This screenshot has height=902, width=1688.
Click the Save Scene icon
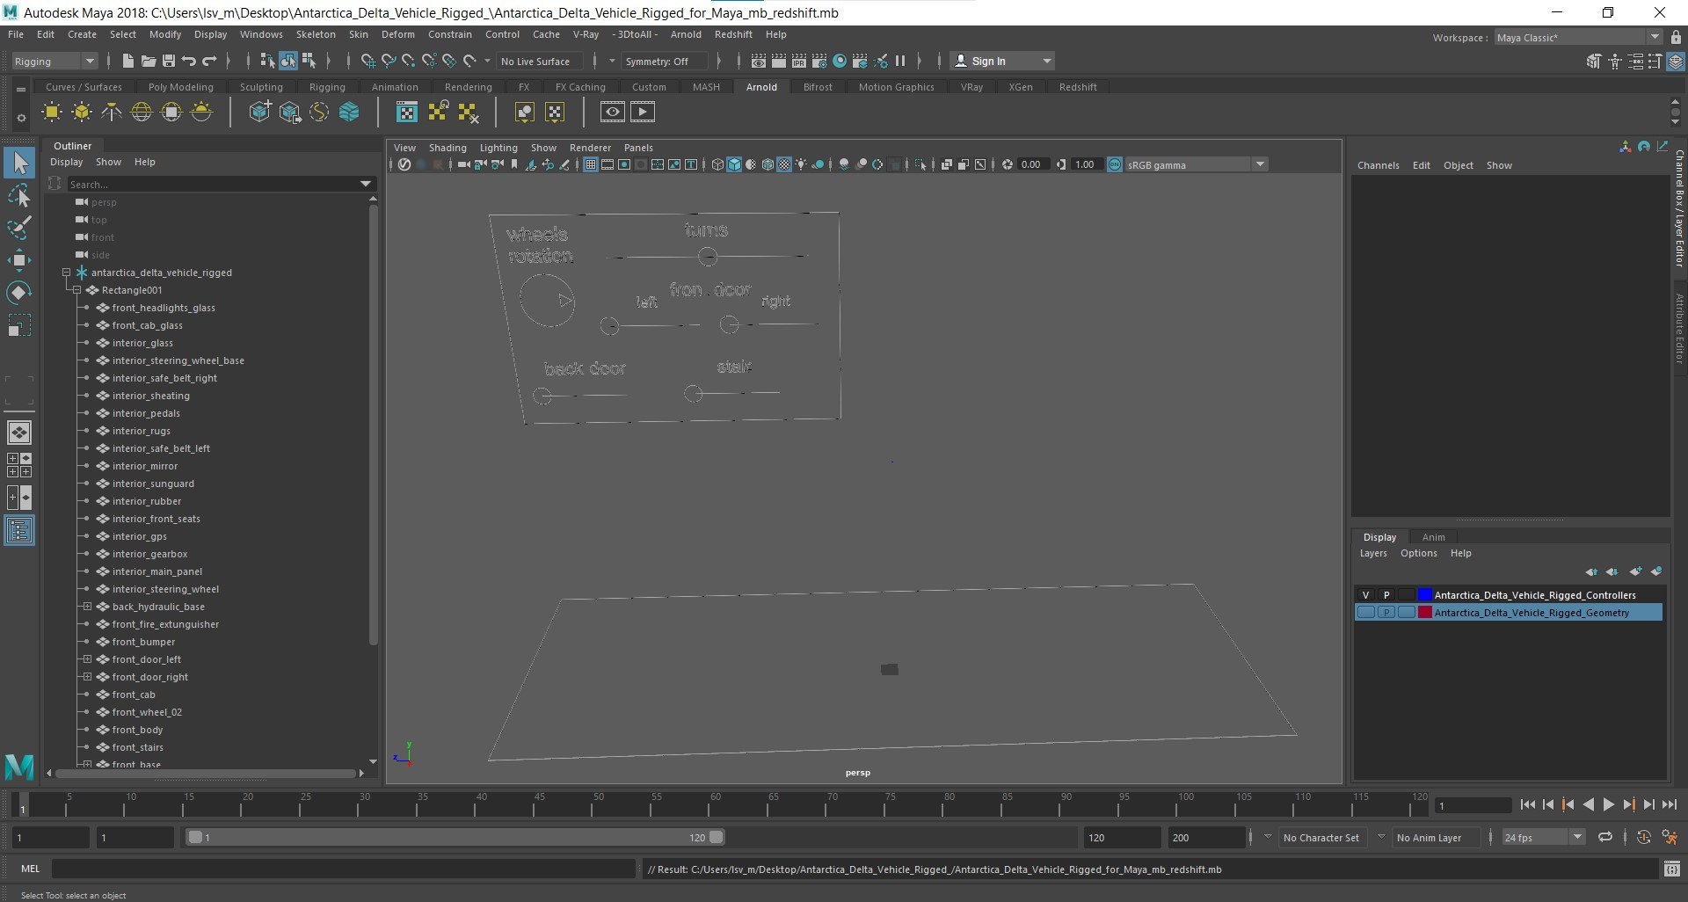[x=169, y=61]
